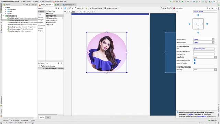Add left constraint plus in constraint widget

coord(189,24)
